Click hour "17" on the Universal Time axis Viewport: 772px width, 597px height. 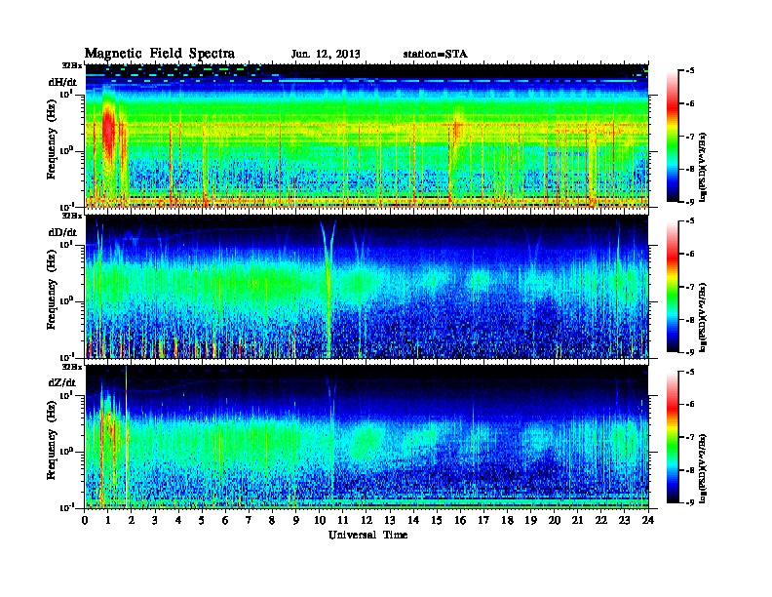tap(483, 520)
